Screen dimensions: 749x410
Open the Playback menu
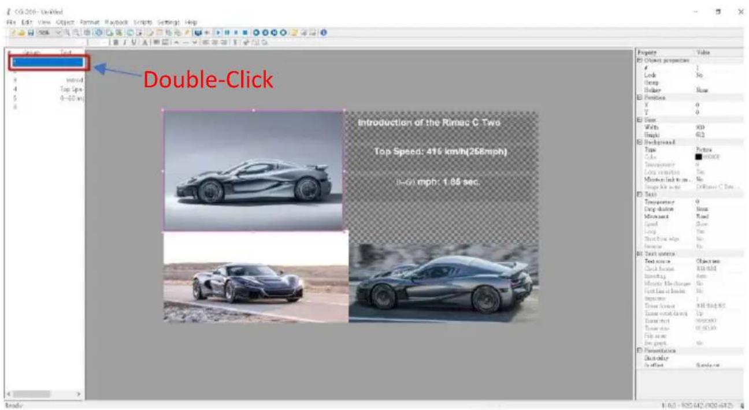click(117, 22)
